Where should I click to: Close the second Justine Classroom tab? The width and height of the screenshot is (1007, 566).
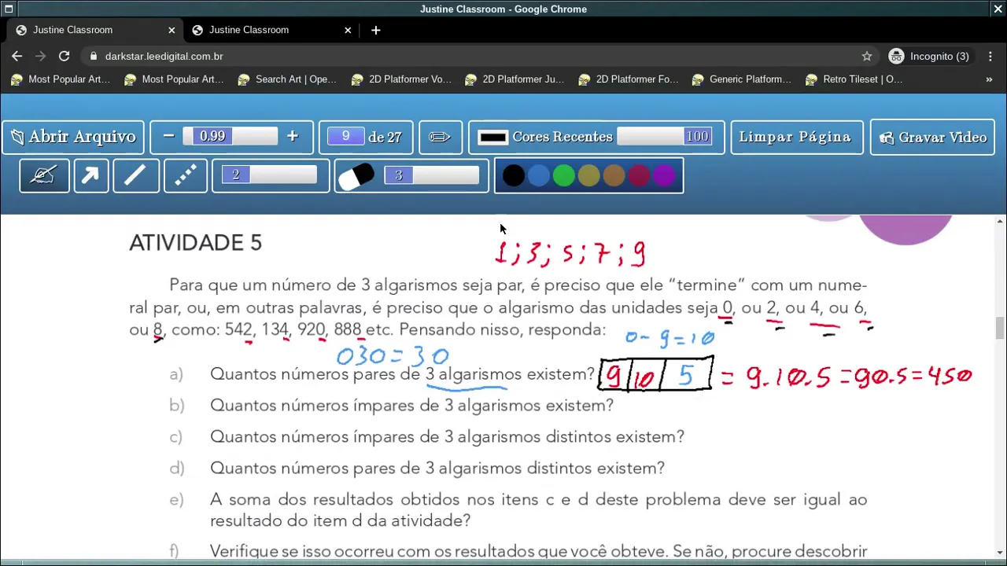tap(348, 30)
